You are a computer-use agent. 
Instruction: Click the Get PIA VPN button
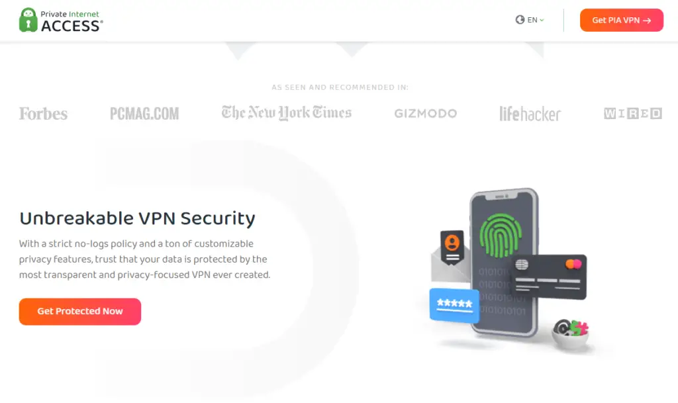pyautogui.click(x=621, y=20)
